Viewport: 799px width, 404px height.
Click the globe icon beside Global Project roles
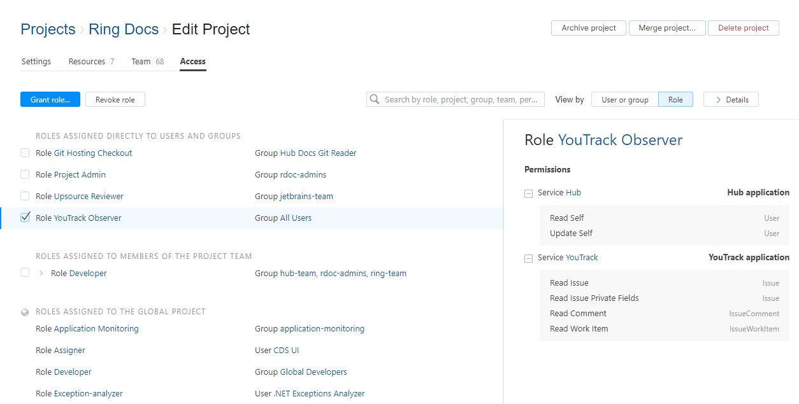click(x=25, y=312)
